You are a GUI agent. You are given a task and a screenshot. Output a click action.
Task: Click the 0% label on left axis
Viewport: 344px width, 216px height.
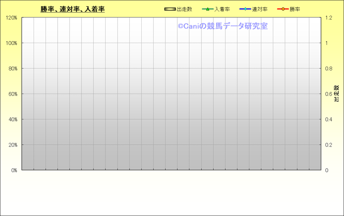click(14, 170)
